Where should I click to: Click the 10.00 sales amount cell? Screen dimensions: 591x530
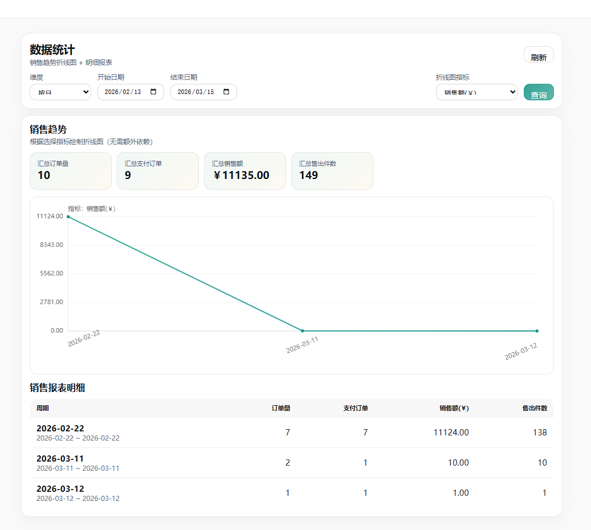click(x=458, y=463)
